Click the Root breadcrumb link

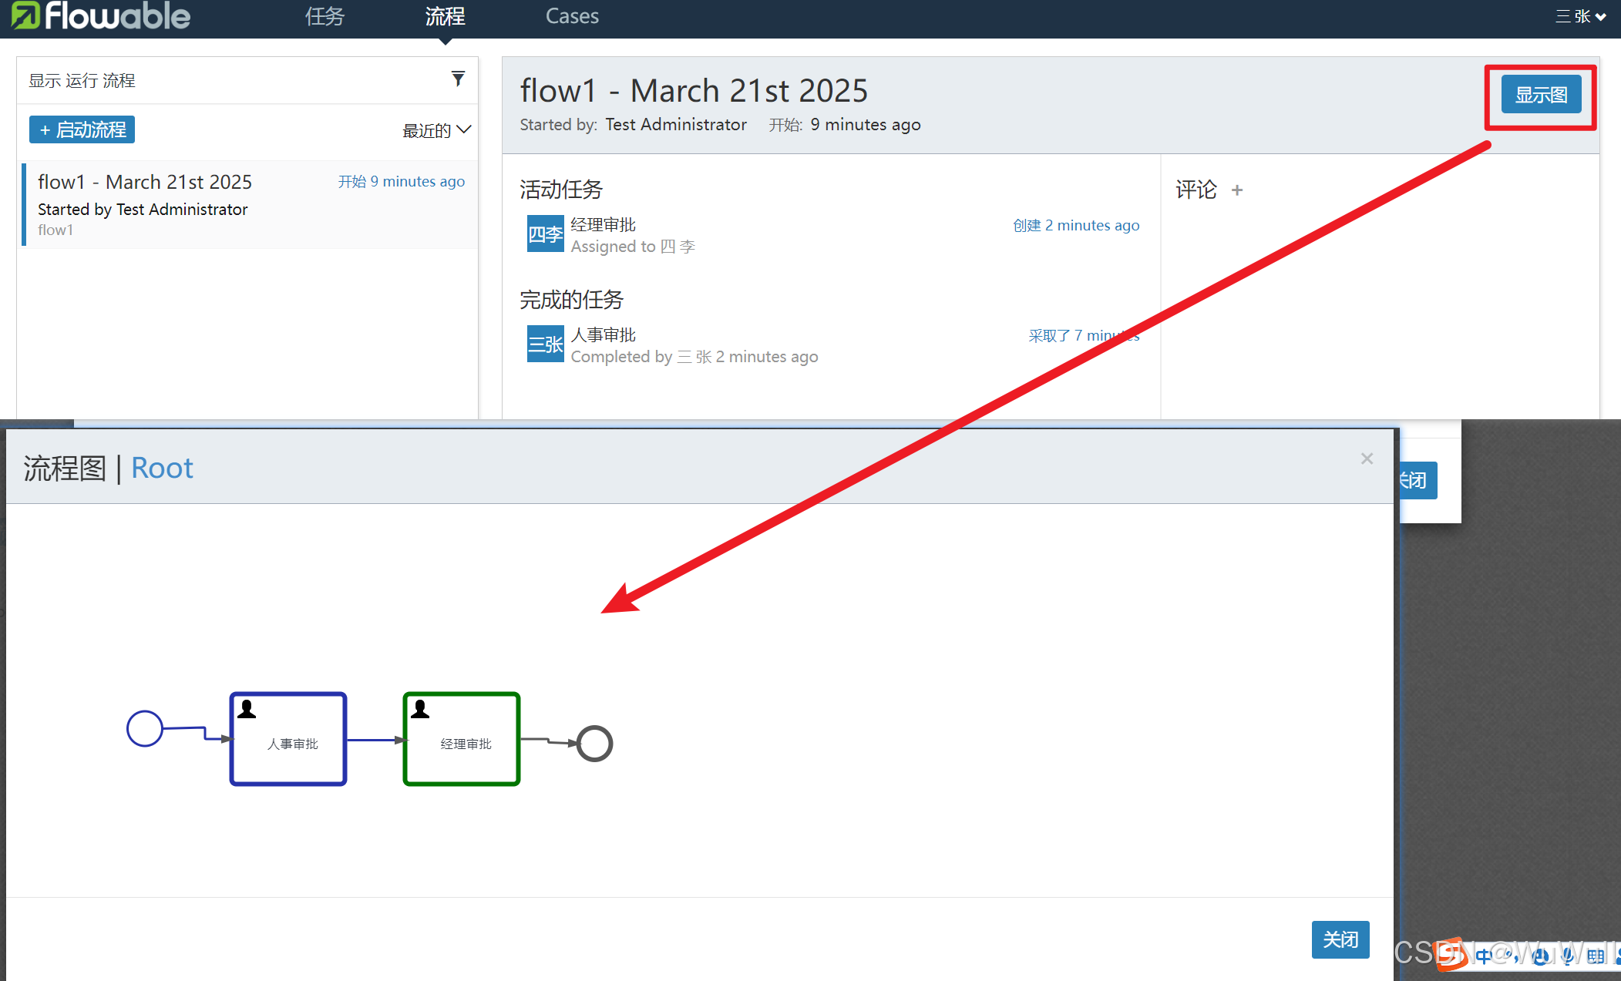coord(162,468)
